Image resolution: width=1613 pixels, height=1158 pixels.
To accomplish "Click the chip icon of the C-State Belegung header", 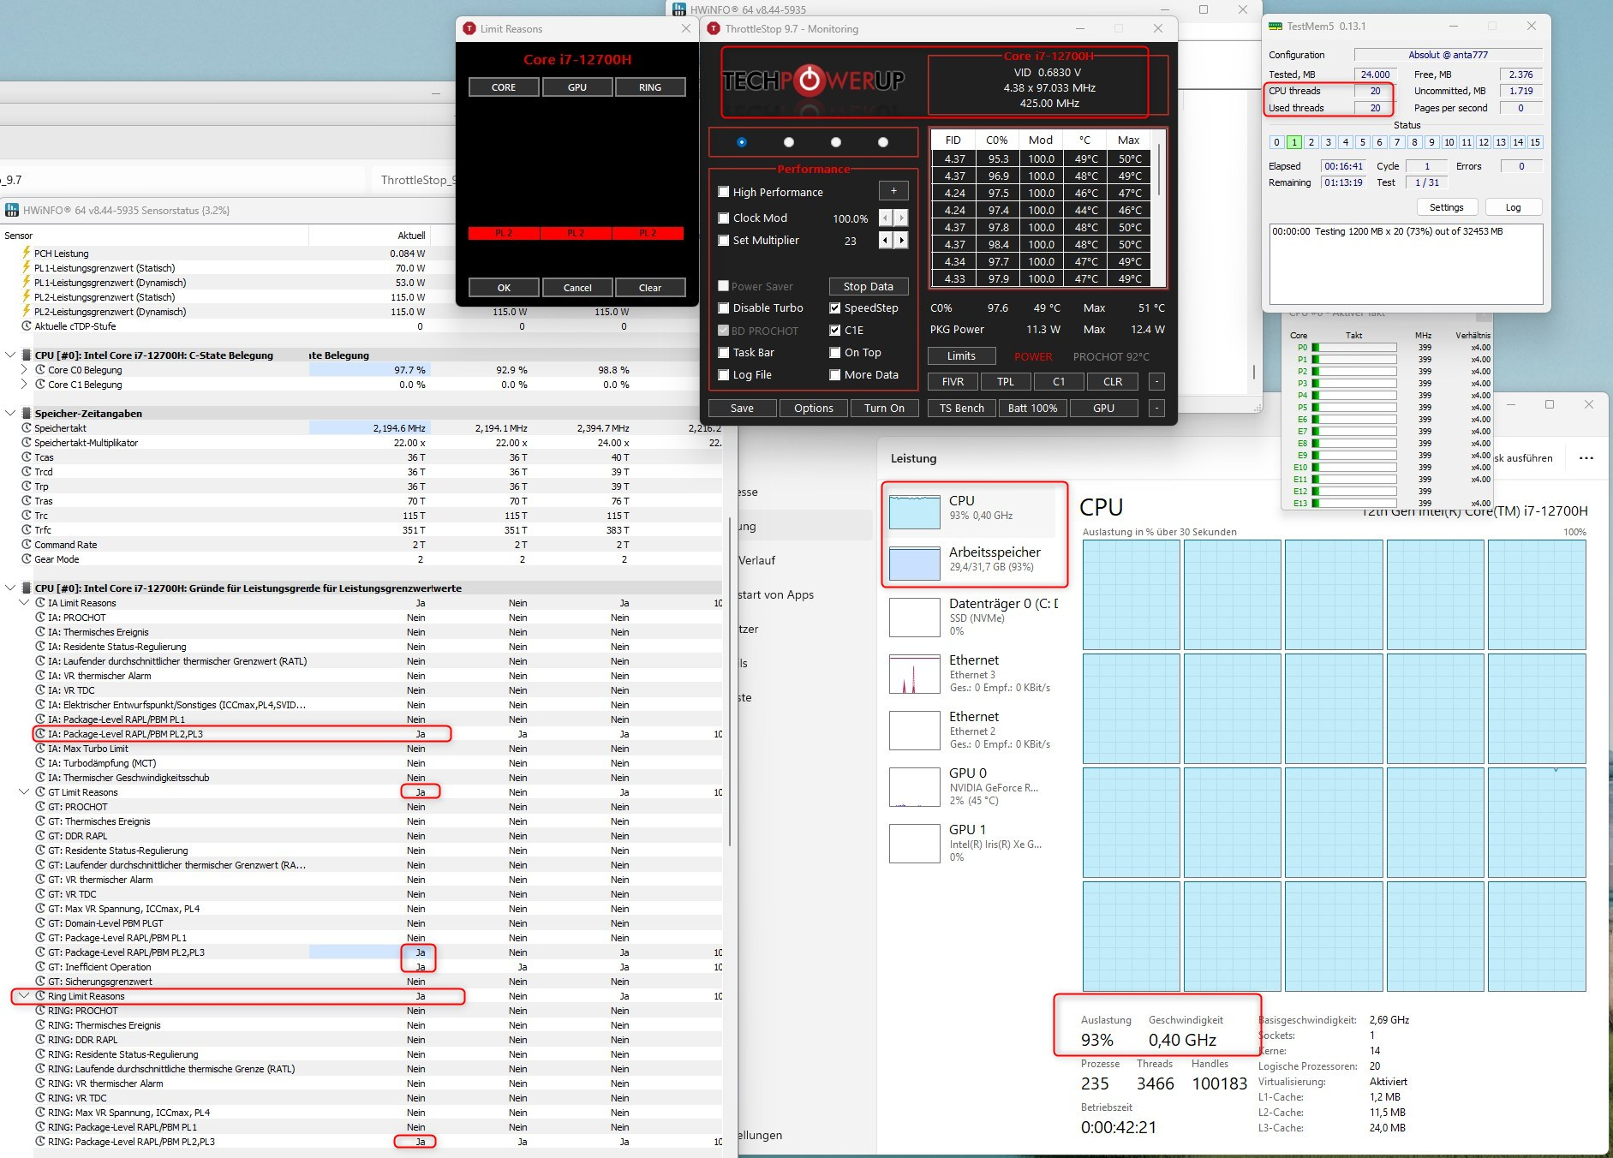I will [x=27, y=355].
